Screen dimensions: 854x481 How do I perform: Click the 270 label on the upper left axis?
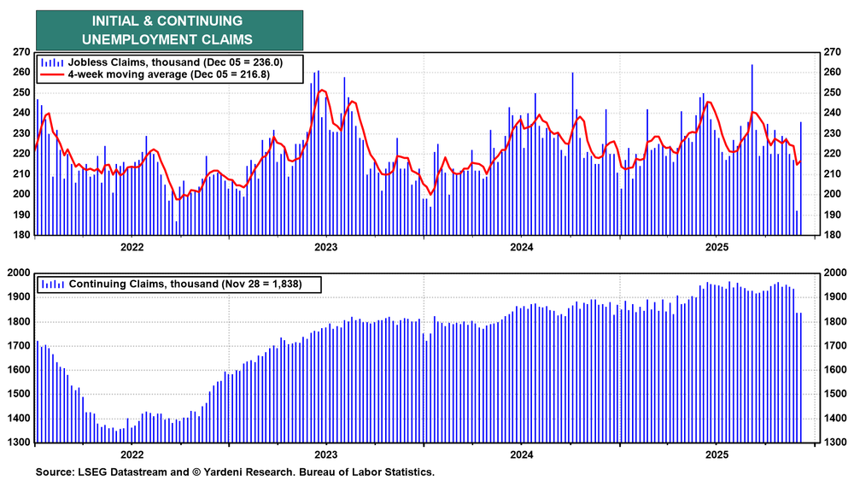click(20, 52)
